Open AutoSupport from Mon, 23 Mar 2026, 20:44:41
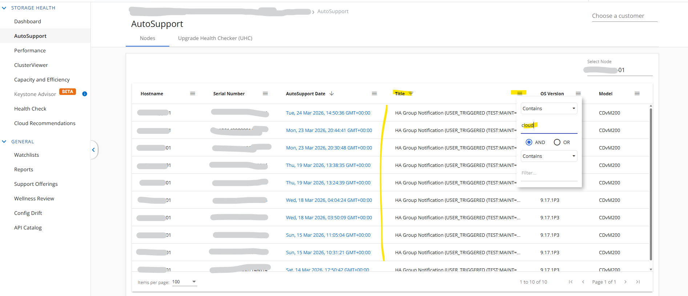688x296 pixels. pyautogui.click(x=329, y=130)
